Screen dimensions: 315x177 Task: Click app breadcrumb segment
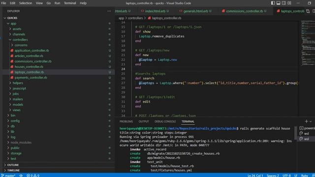121,18
